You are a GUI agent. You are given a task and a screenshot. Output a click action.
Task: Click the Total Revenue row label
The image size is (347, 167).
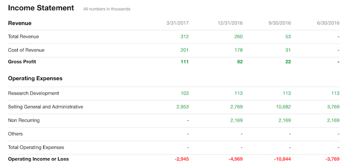tap(24, 37)
